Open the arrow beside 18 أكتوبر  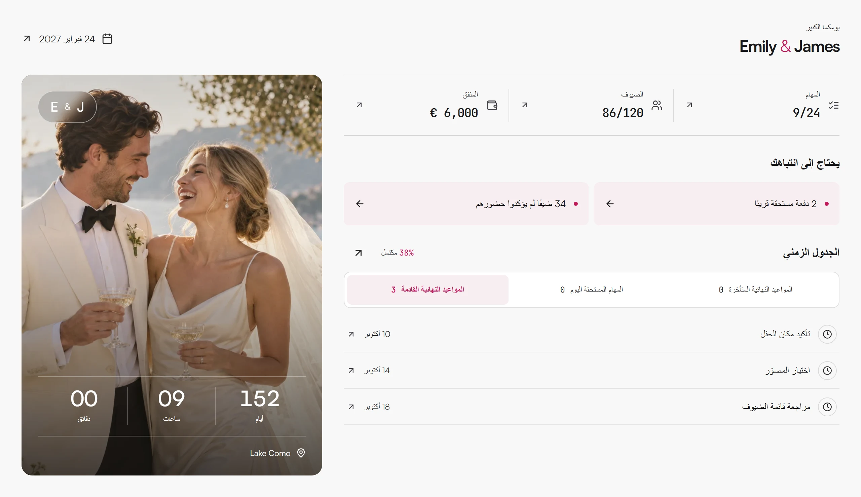point(351,407)
